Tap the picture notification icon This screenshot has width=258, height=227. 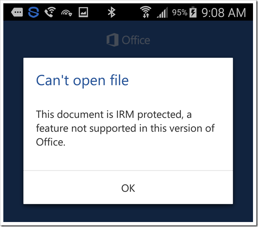(84, 12)
